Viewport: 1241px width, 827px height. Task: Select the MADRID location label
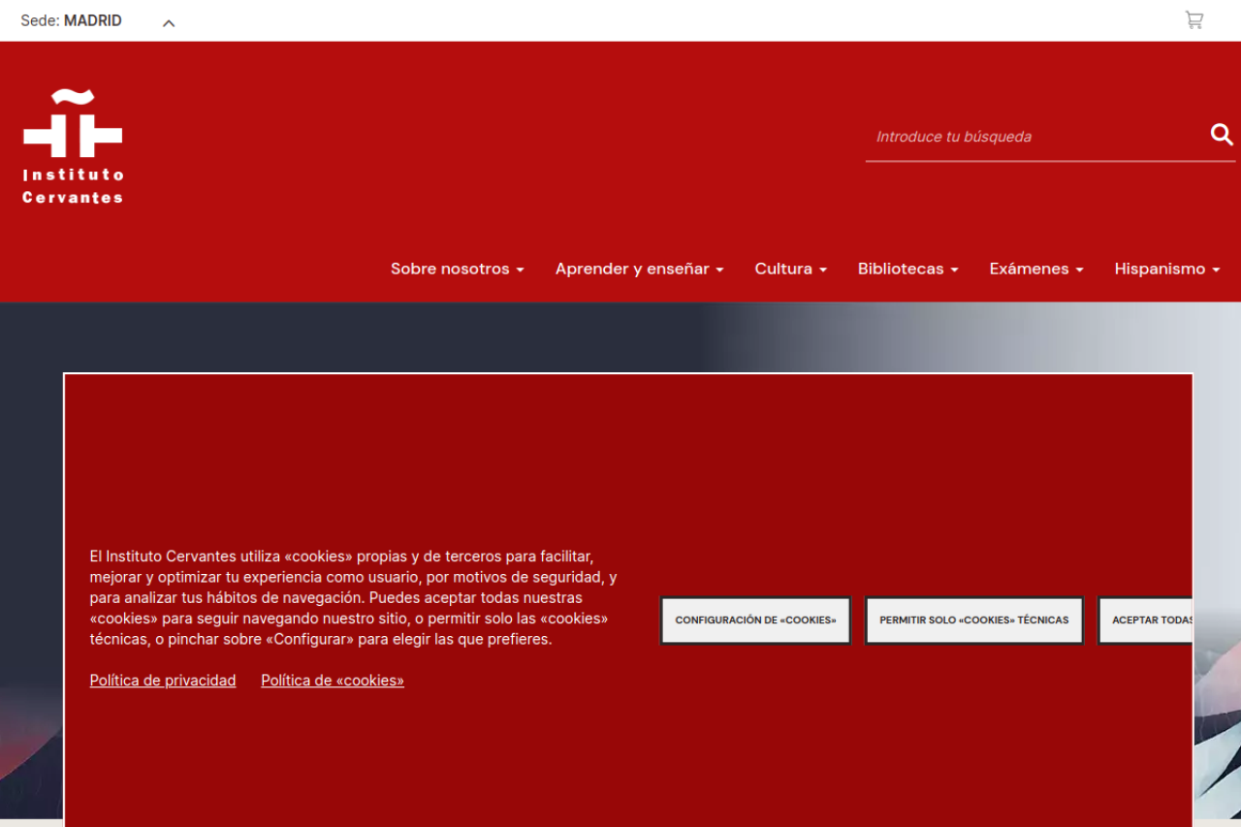[93, 20]
